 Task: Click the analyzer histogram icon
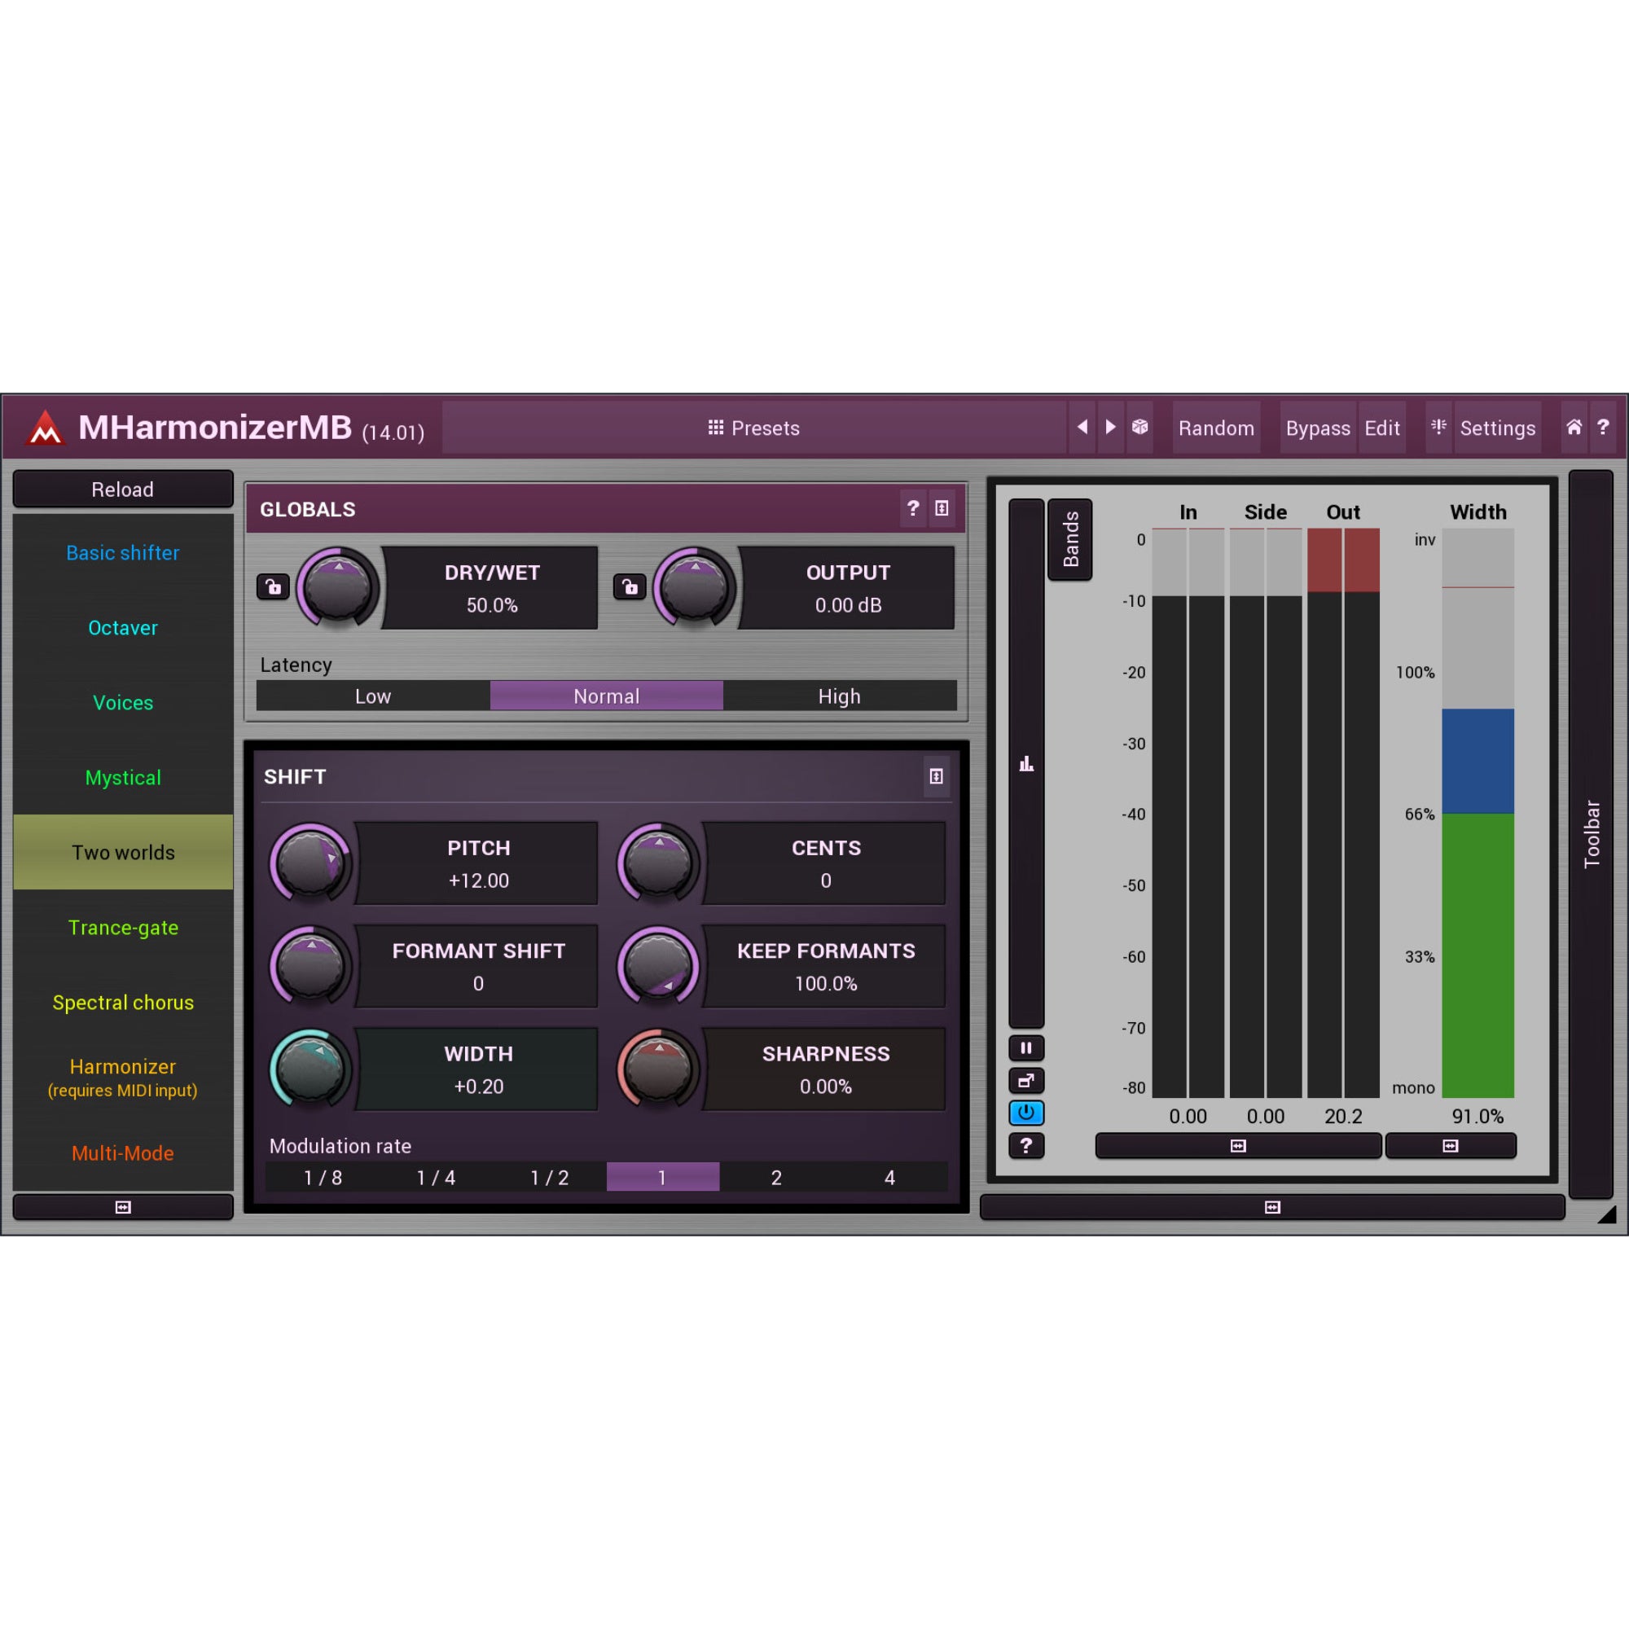click(1026, 764)
